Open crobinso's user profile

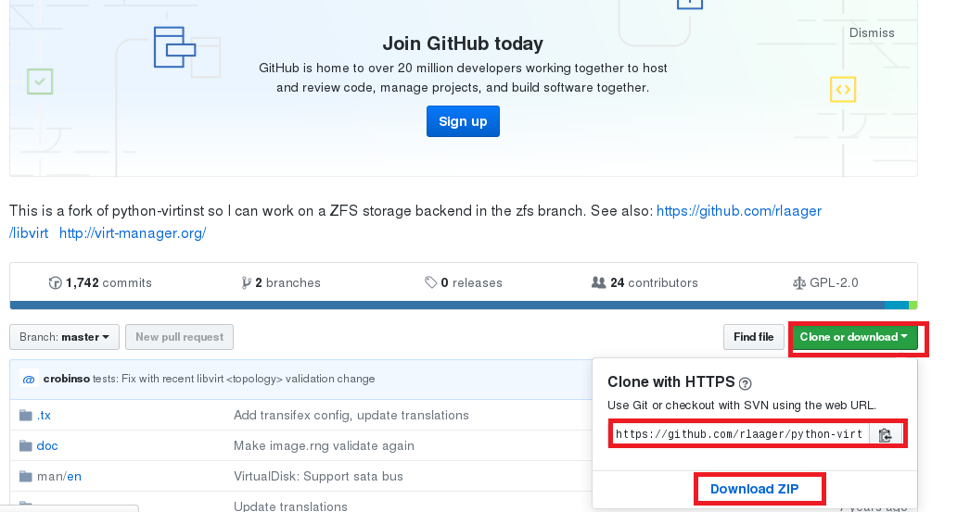point(66,379)
